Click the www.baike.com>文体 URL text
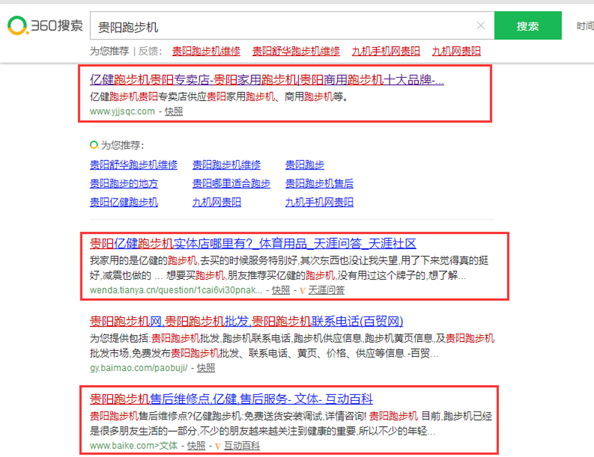The height and width of the screenshot is (457, 594). (134, 446)
